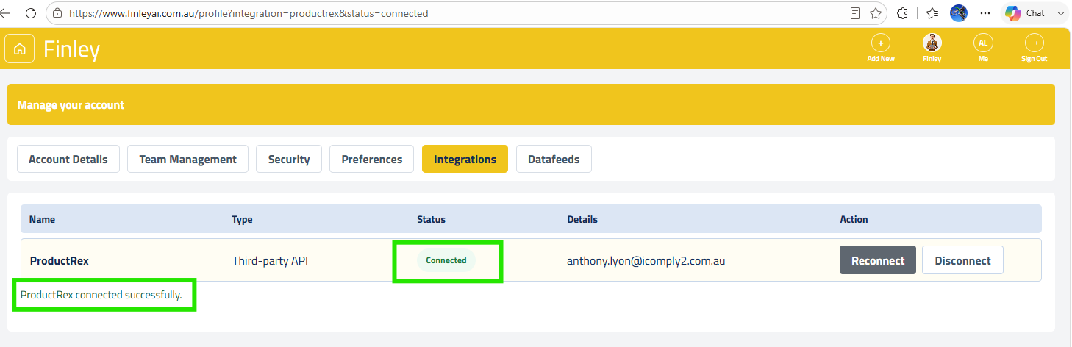The image size is (1072, 347).
Task: Open the Me profile icon
Action: pos(983,43)
